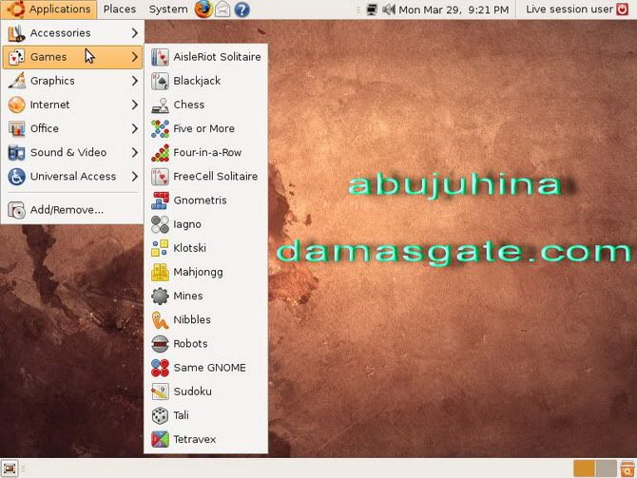
Task: Open the Help question mark icon
Action: (x=241, y=10)
